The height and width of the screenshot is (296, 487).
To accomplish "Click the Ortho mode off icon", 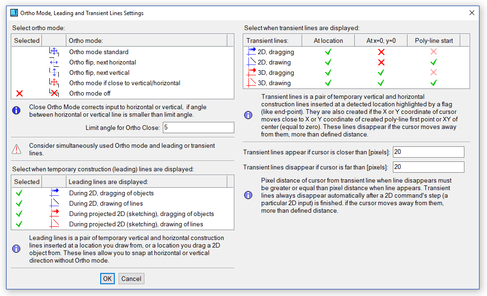I will pos(54,93).
